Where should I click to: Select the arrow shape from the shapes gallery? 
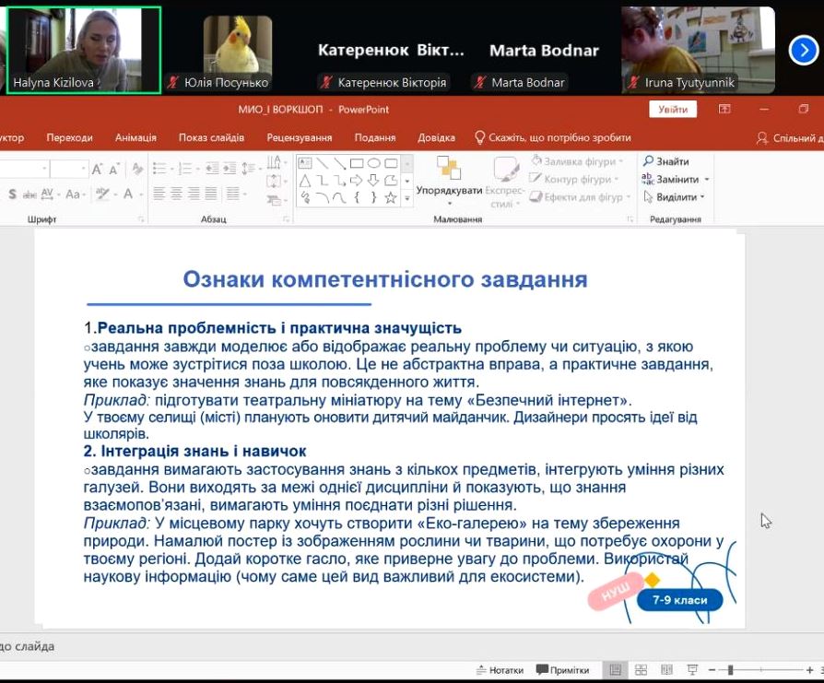pos(357,181)
